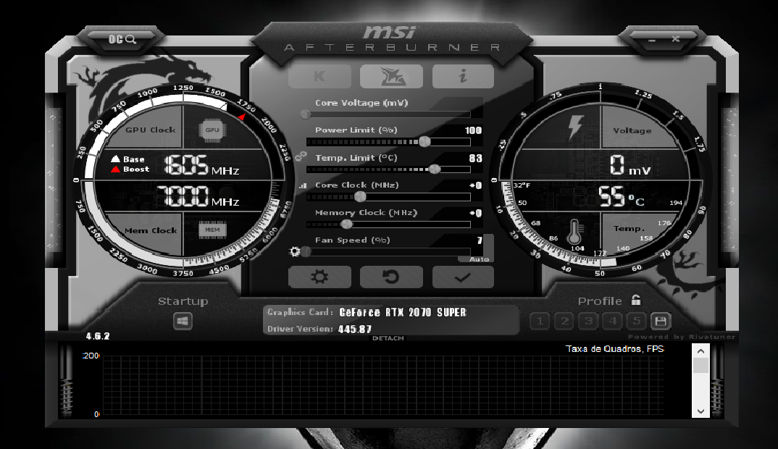Toggle the Windows Startup button
The height and width of the screenshot is (449, 778).
click(183, 321)
